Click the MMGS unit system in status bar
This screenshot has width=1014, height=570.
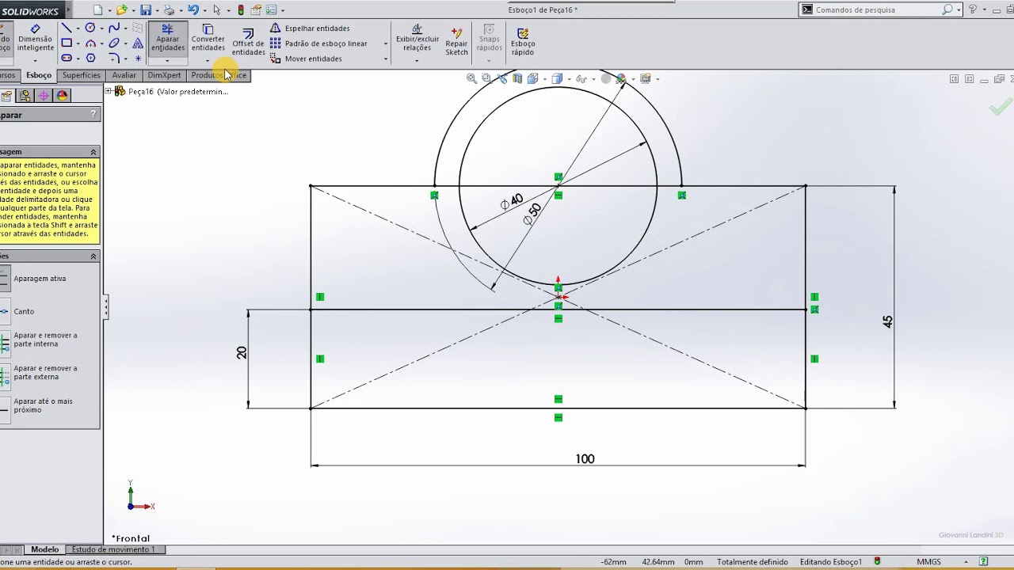click(928, 562)
